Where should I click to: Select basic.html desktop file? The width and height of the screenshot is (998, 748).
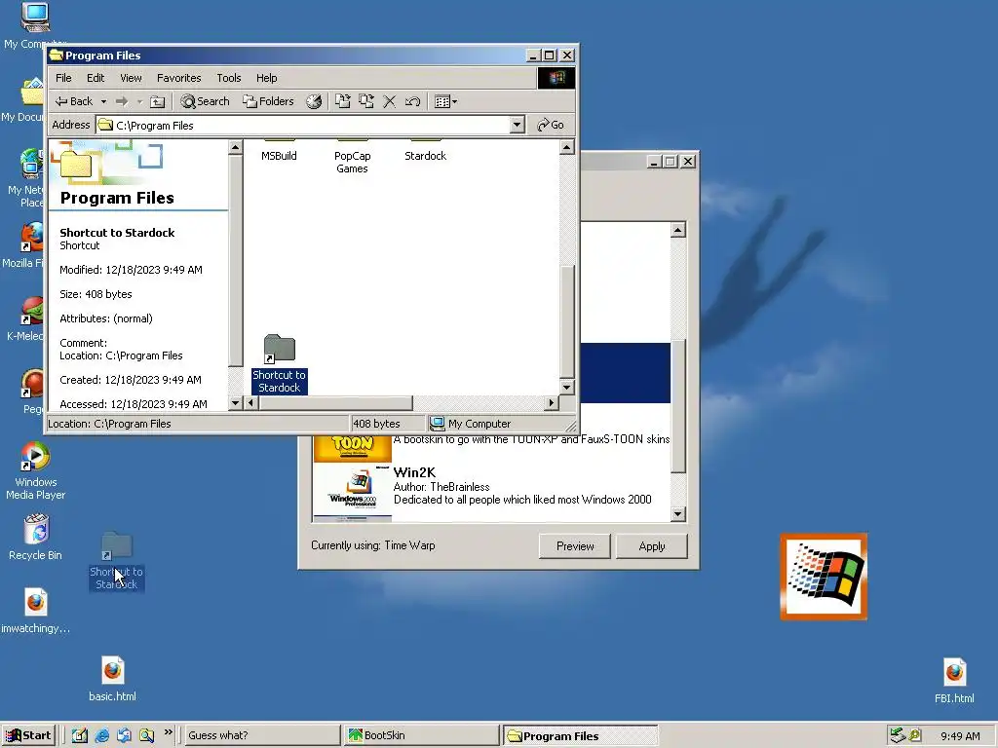[113, 679]
